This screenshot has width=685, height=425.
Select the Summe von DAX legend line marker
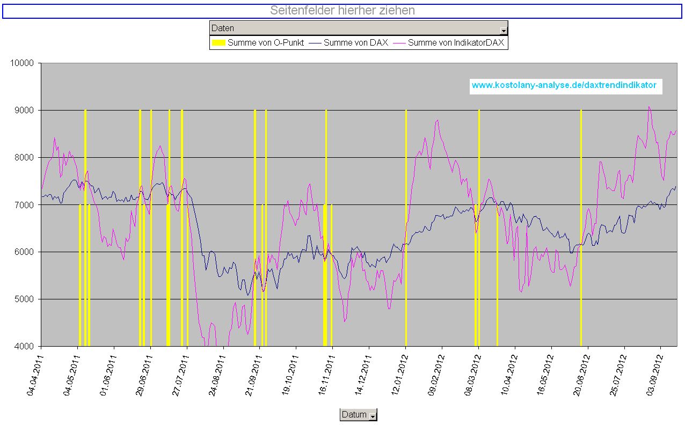316,42
